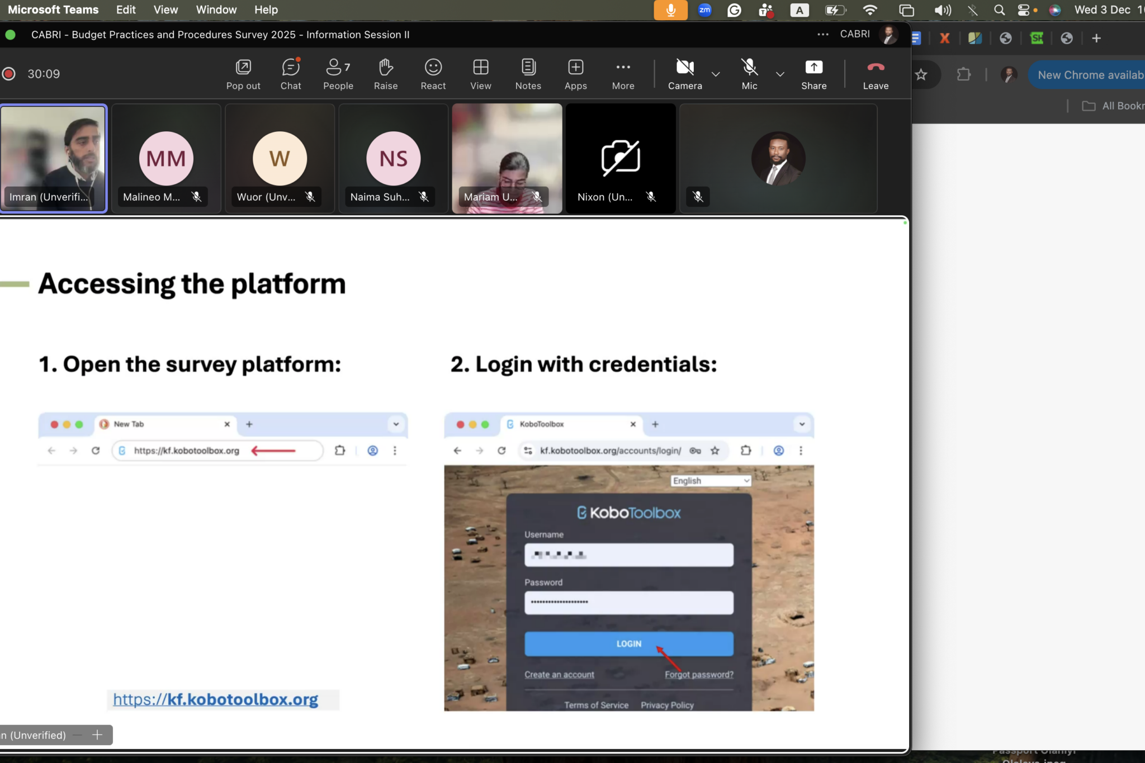
Task: Open the Edit menu
Action: tap(126, 10)
